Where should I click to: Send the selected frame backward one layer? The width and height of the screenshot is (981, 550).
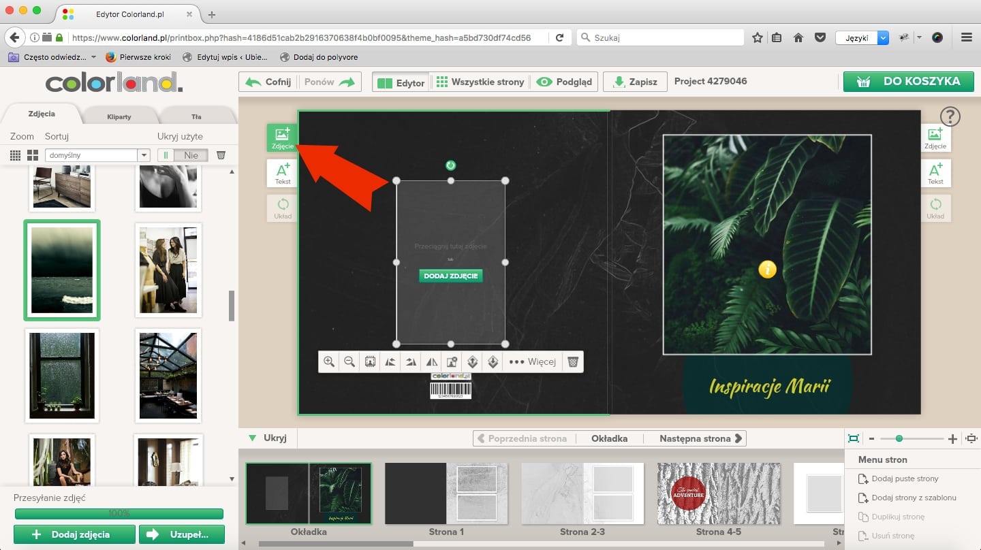(493, 362)
